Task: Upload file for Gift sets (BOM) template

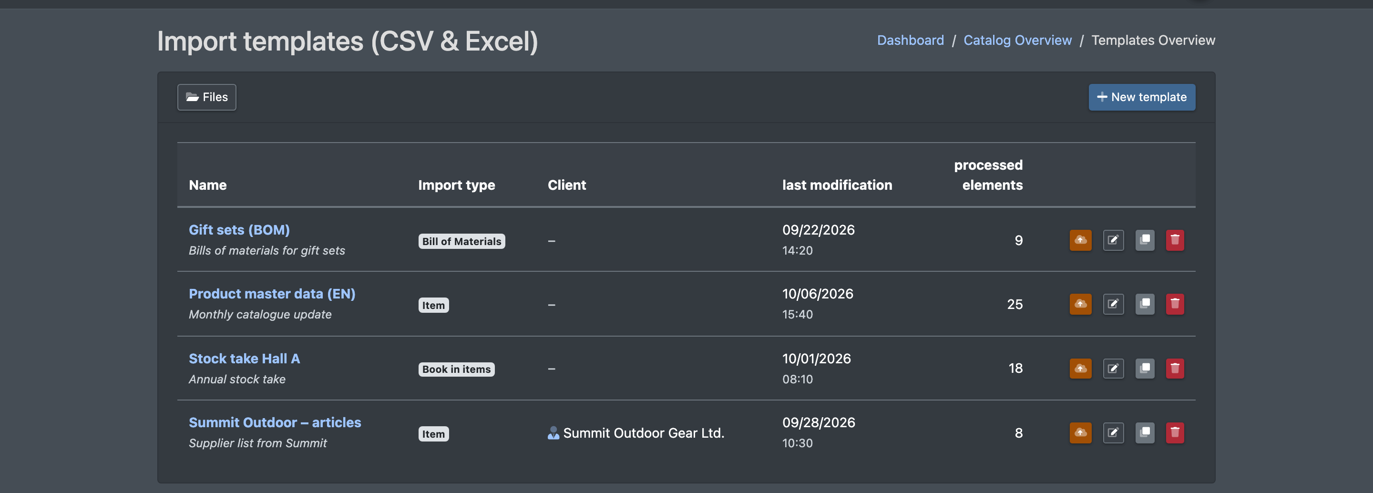Action: (x=1080, y=240)
